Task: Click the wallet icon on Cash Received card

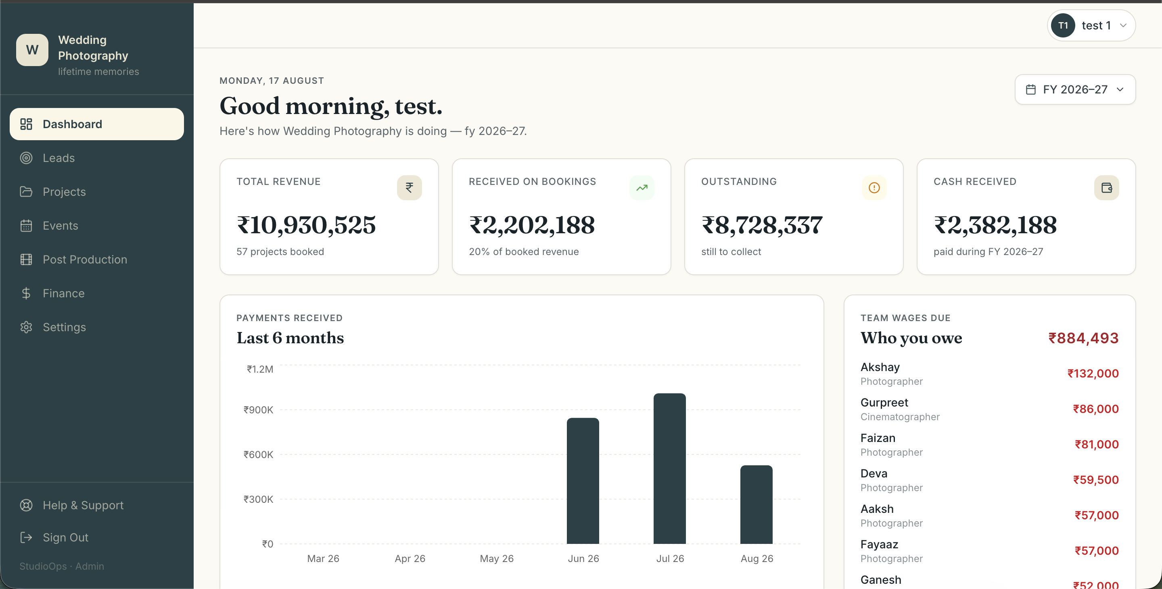Action: click(1106, 187)
